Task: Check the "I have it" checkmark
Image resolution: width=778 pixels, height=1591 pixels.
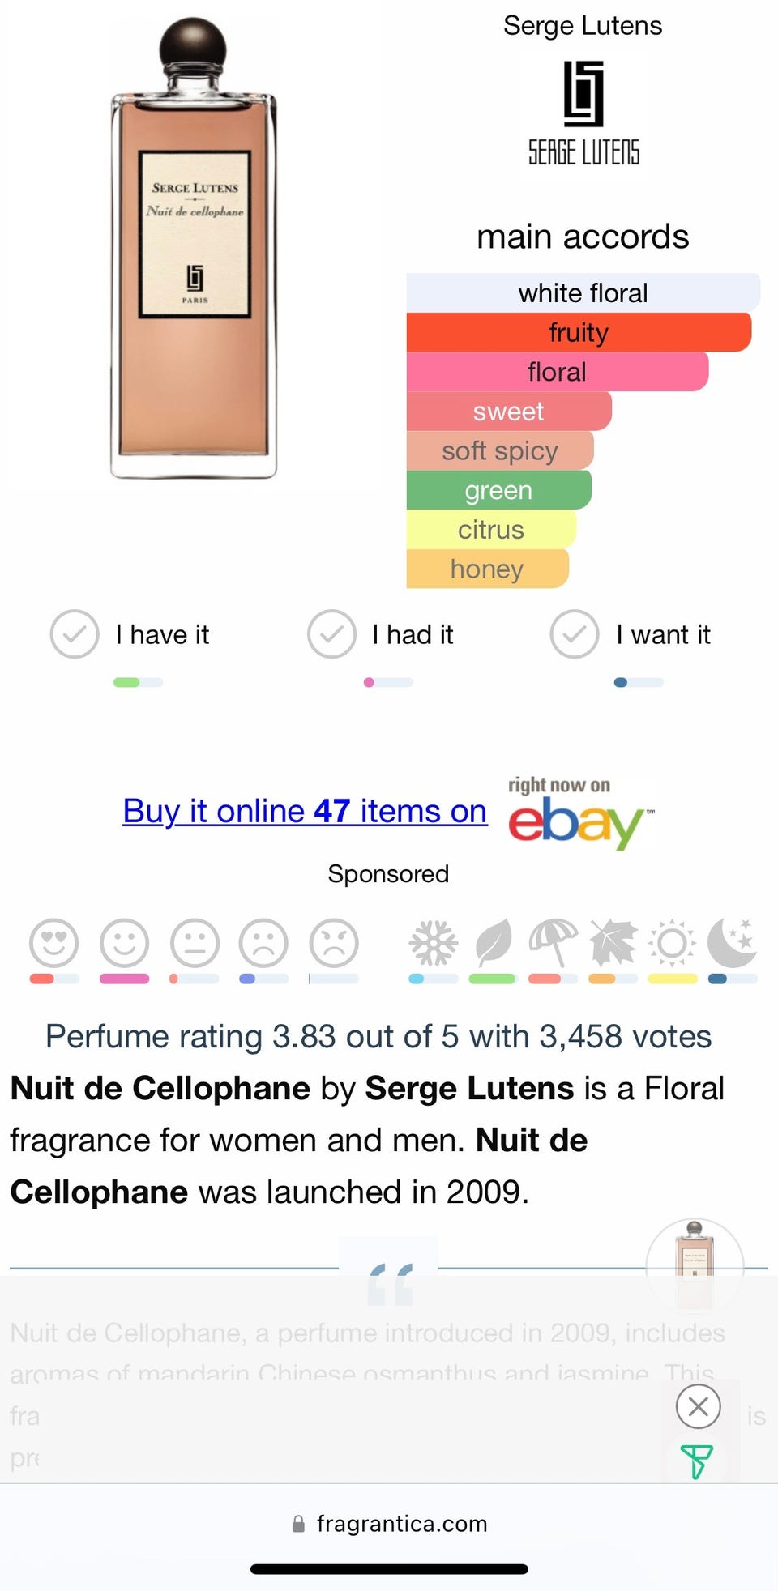Action: pyautogui.click(x=75, y=634)
